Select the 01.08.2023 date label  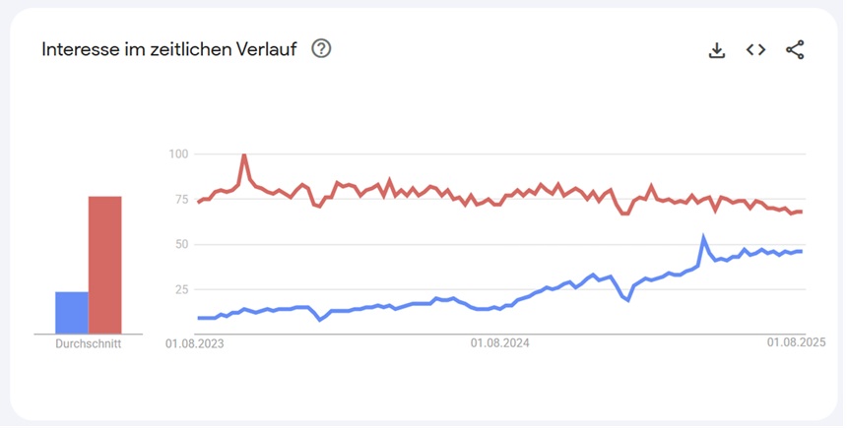coord(195,343)
